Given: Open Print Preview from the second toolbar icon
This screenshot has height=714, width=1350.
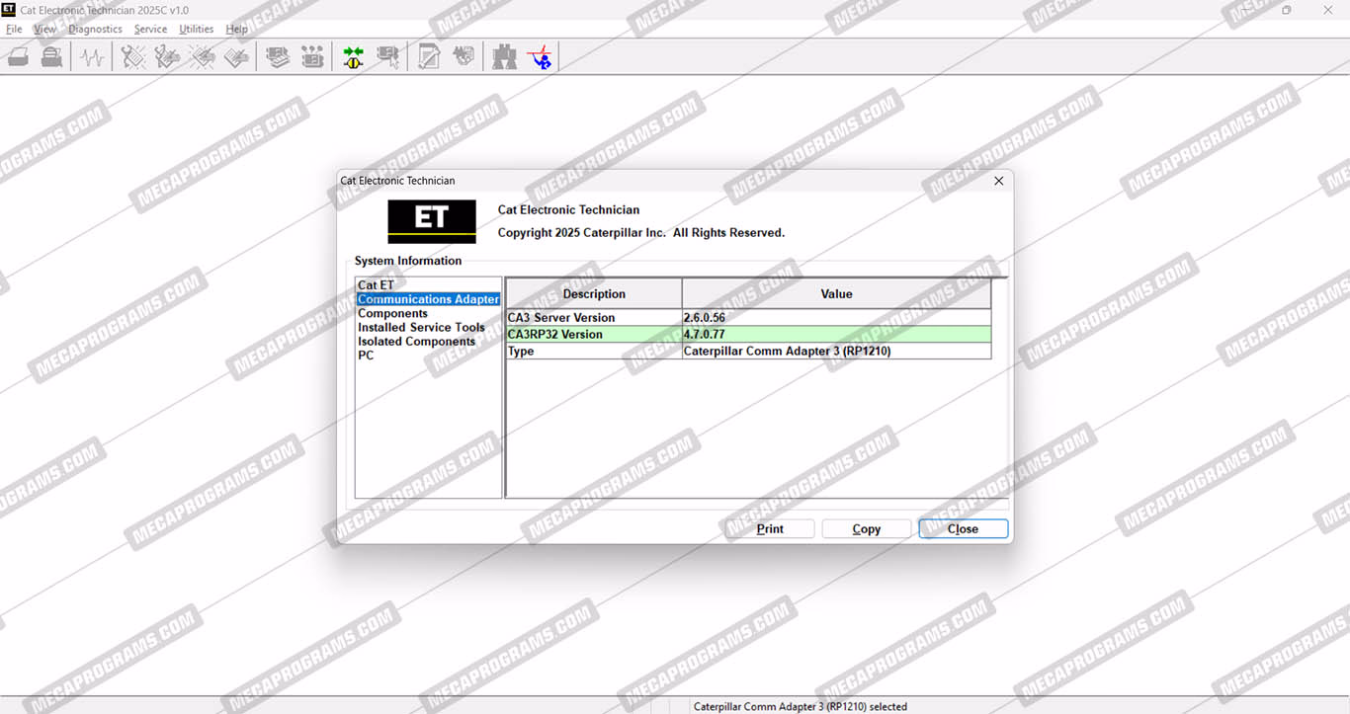Looking at the screenshot, I should 52,57.
